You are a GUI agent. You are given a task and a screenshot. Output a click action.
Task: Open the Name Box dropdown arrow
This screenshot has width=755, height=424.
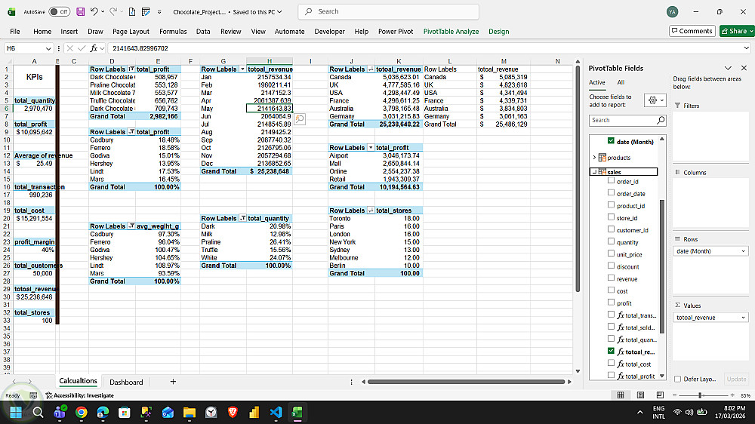(48, 48)
